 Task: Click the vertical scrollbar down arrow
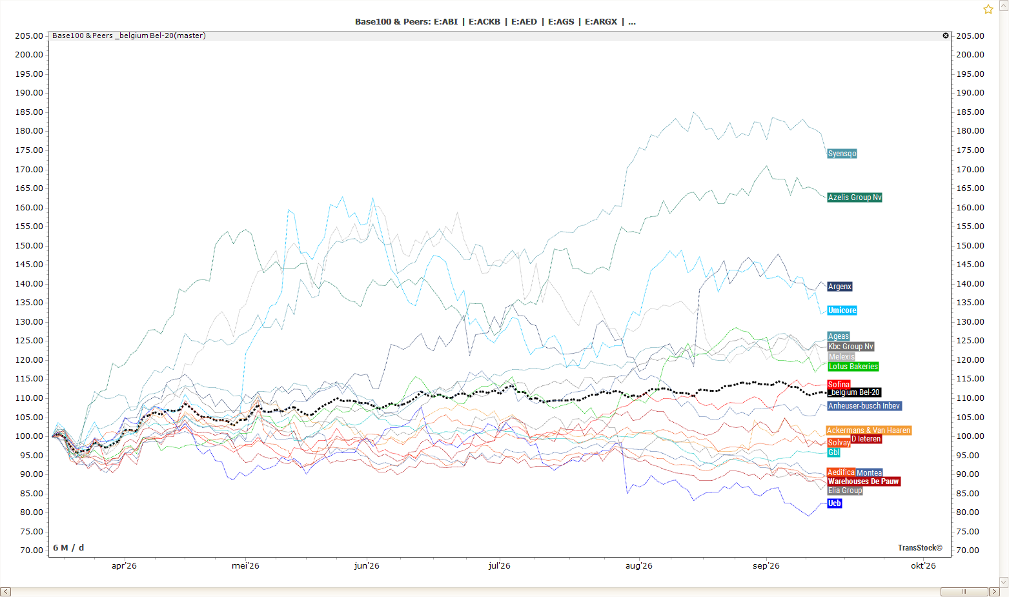1004,582
